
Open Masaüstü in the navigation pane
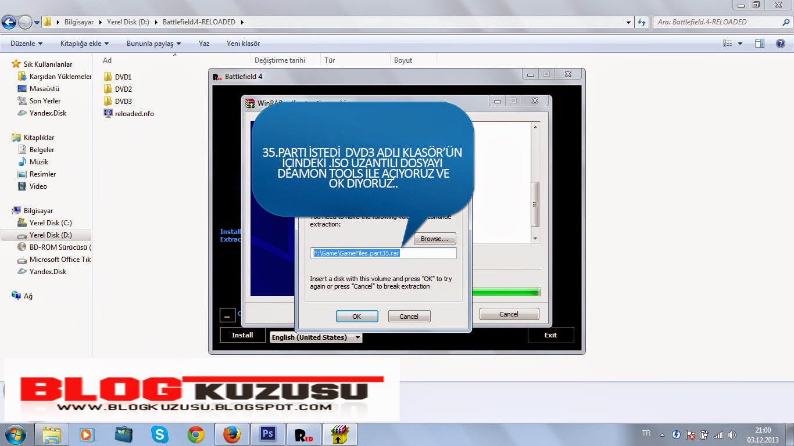[x=44, y=89]
